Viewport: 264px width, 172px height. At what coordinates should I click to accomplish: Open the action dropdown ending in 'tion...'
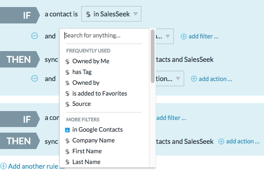170,79
